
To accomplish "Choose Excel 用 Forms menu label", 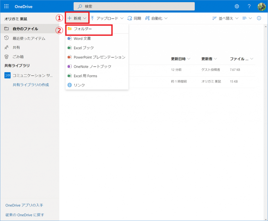I will tap(86, 76).
